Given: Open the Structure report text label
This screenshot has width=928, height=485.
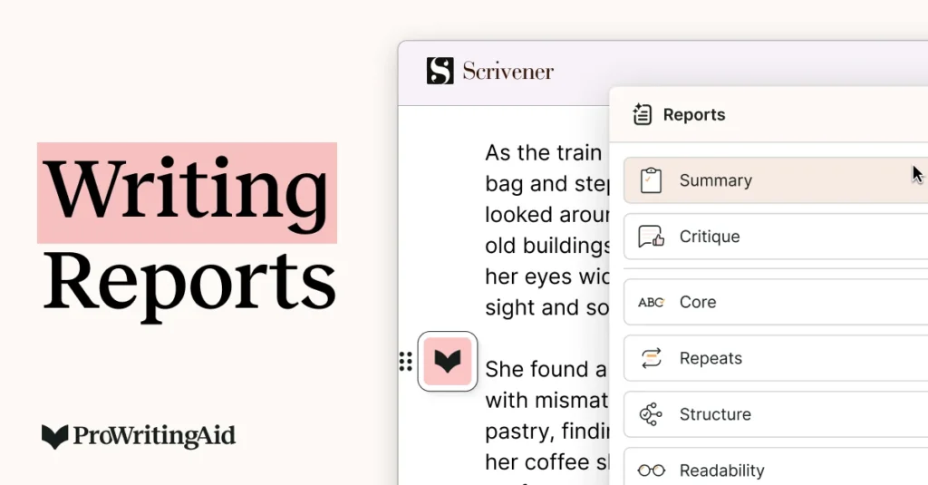Looking at the screenshot, I should (715, 414).
